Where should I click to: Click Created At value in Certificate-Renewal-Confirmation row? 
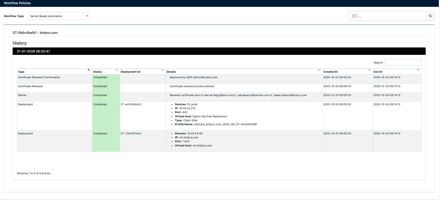(x=337, y=77)
